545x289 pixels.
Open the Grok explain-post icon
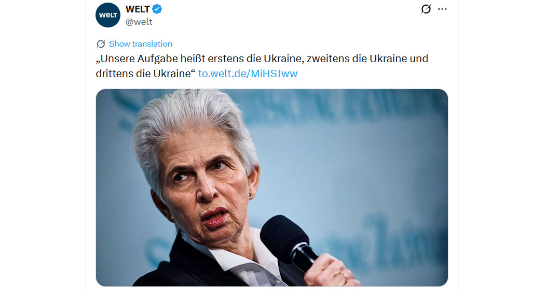tap(426, 9)
